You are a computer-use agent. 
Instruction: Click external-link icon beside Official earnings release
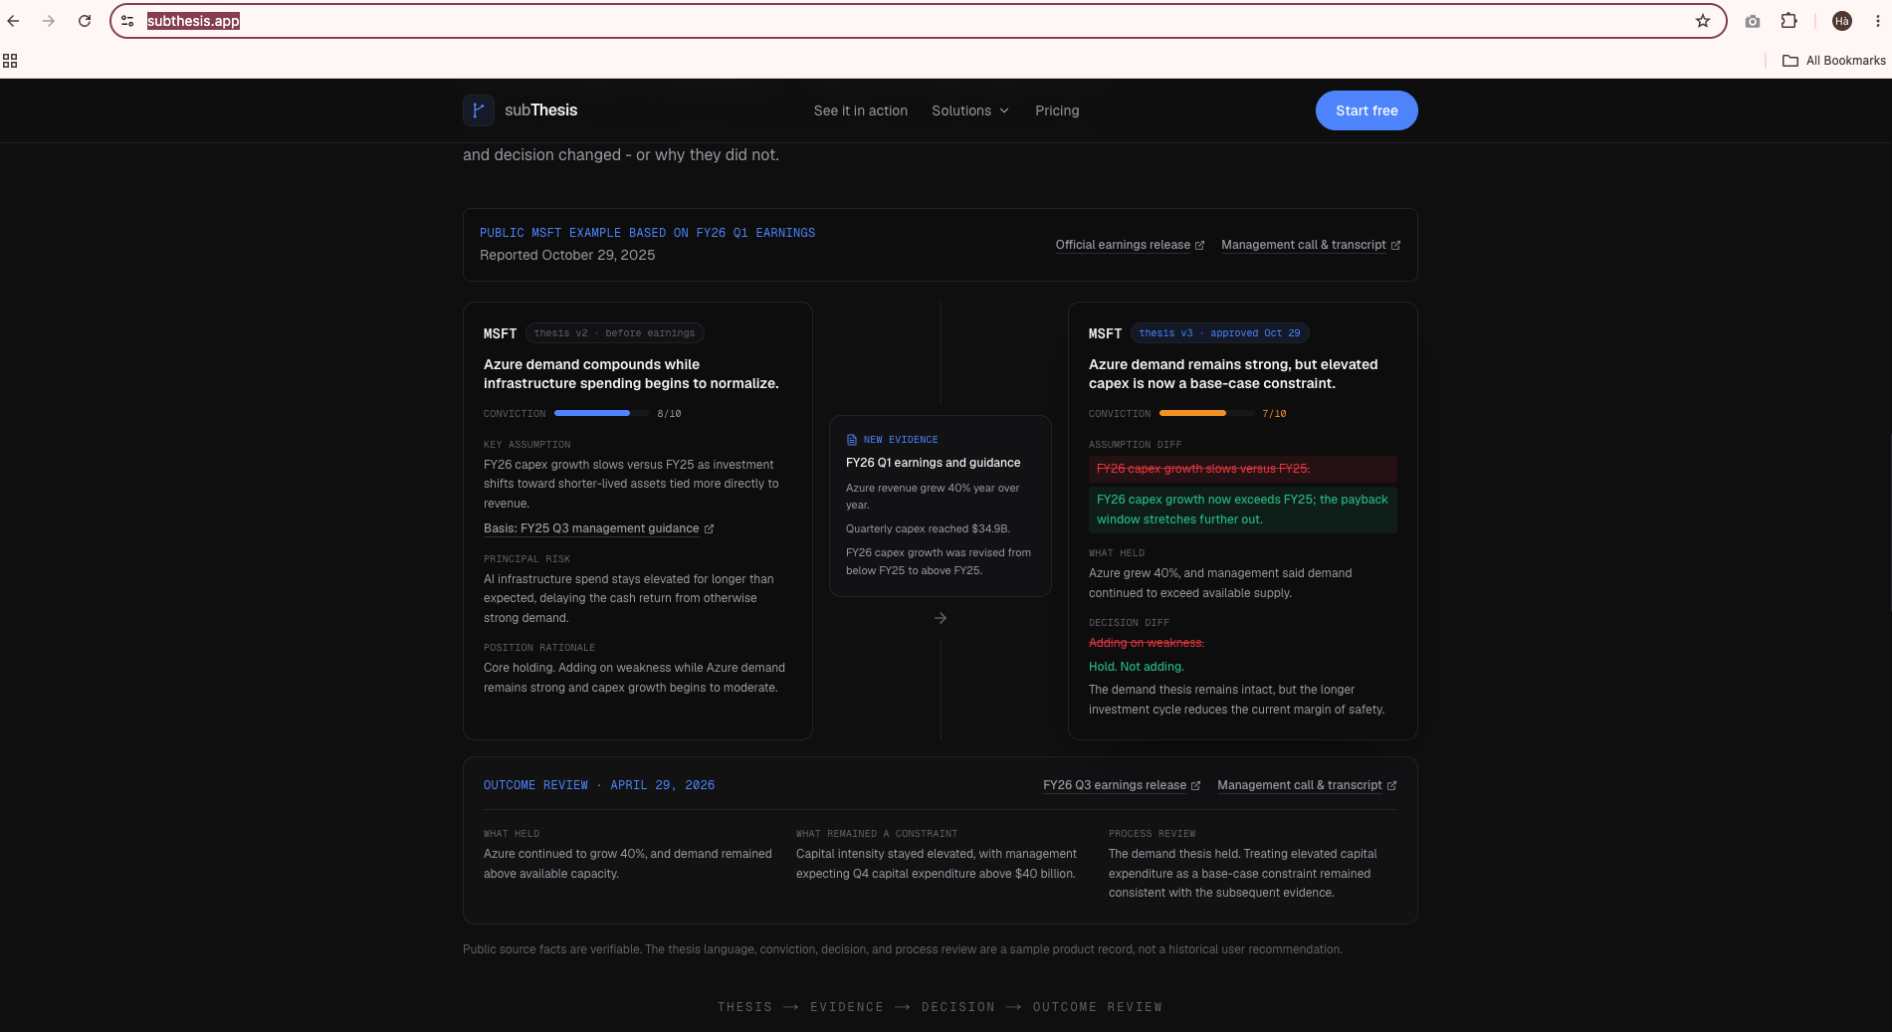tap(1199, 246)
